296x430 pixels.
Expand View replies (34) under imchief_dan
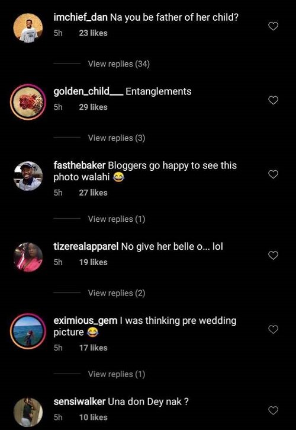click(119, 64)
